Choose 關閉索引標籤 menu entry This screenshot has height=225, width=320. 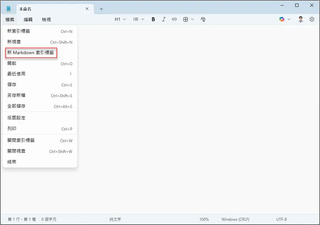[40, 140]
